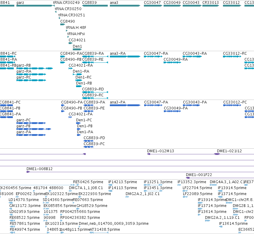Open the ana3-RA transcript label
This screenshot has height=234, width=254.
118,54
